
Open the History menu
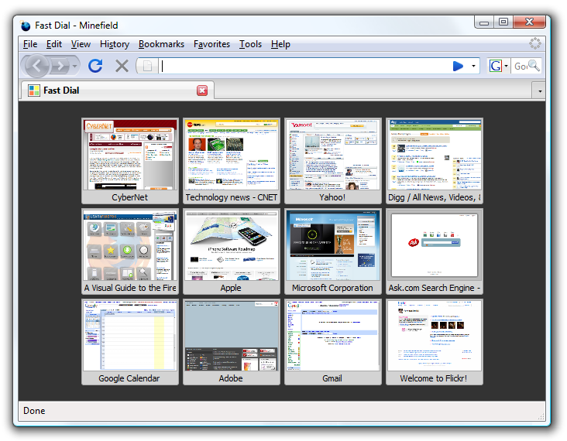tap(115, 44)
